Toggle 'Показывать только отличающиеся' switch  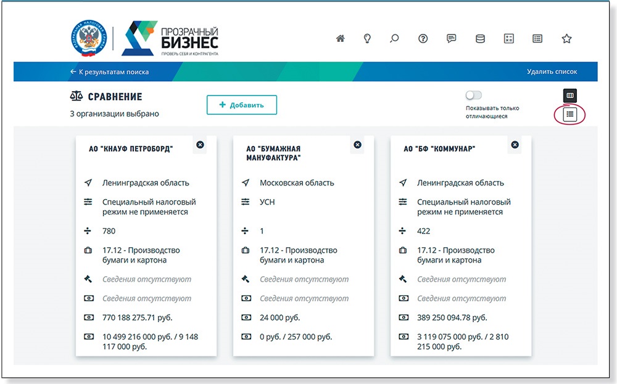[x=474, y=96]
